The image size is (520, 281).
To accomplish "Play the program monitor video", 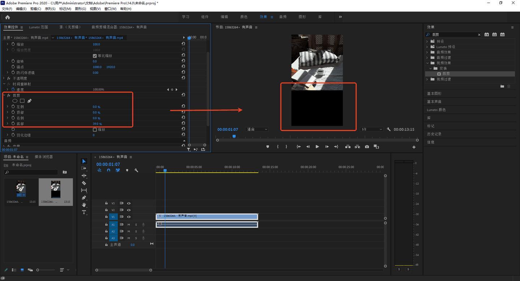I will [x=317, y=147].
